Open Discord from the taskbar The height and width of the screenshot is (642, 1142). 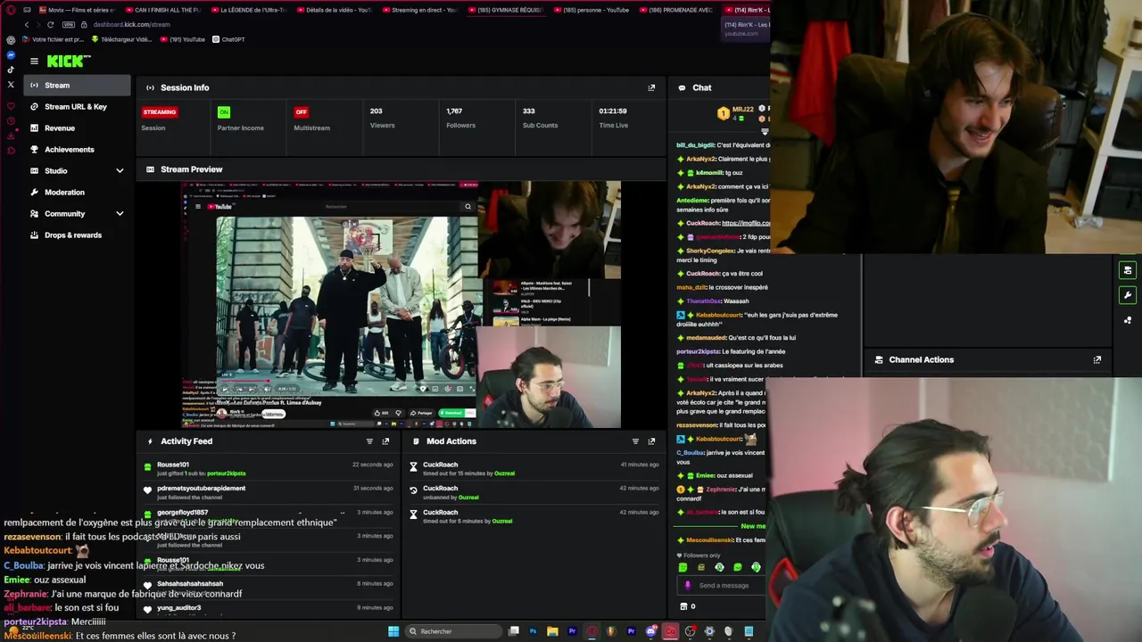650,631
